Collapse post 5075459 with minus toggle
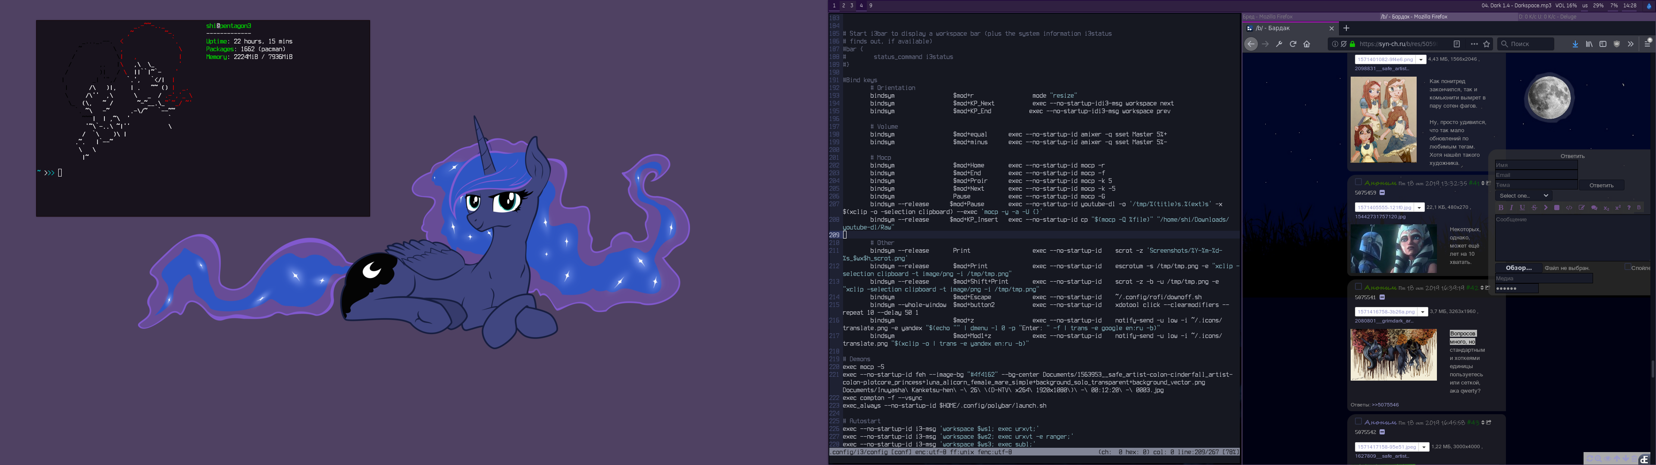Image resolution: width=1656 pixels, height=465 pixels. click(1382, 193)
